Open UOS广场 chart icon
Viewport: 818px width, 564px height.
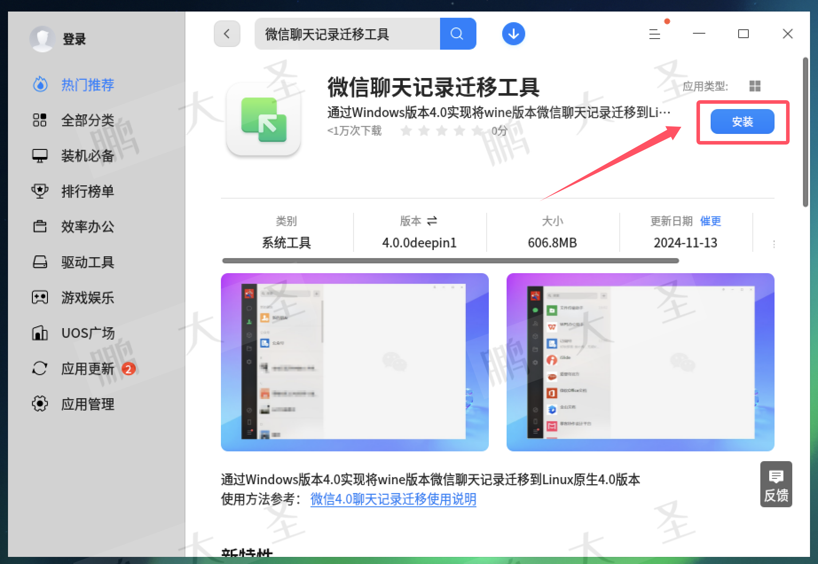click(x=39, y=333)
